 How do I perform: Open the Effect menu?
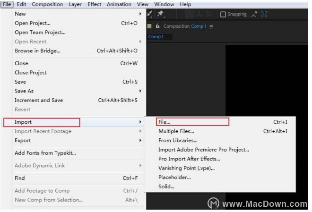[x=95, y=4]
